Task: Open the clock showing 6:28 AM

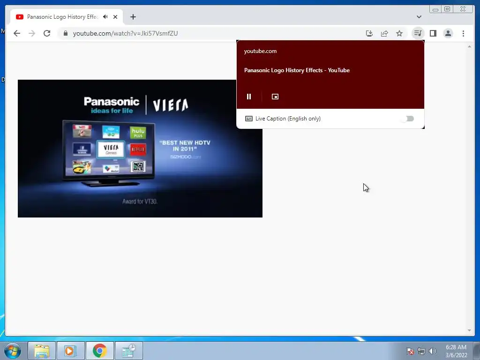Action: (x=456, y=351)
